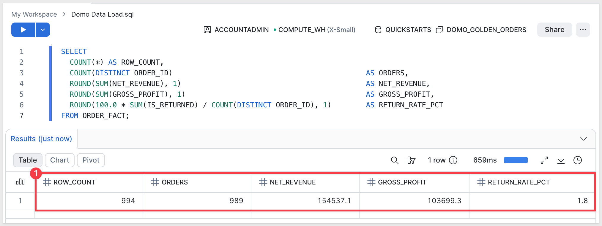The height and width of the screenshot is (226, 602).
Task: Click the number type icon beside GROSS_PROFIT
Action: [371, 182]
